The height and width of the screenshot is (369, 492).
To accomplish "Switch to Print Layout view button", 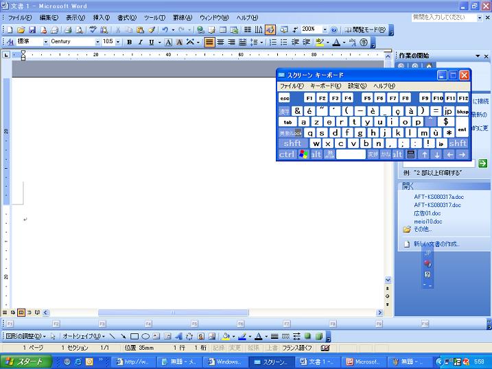I will pyautogui.click(x=21, y=312).
